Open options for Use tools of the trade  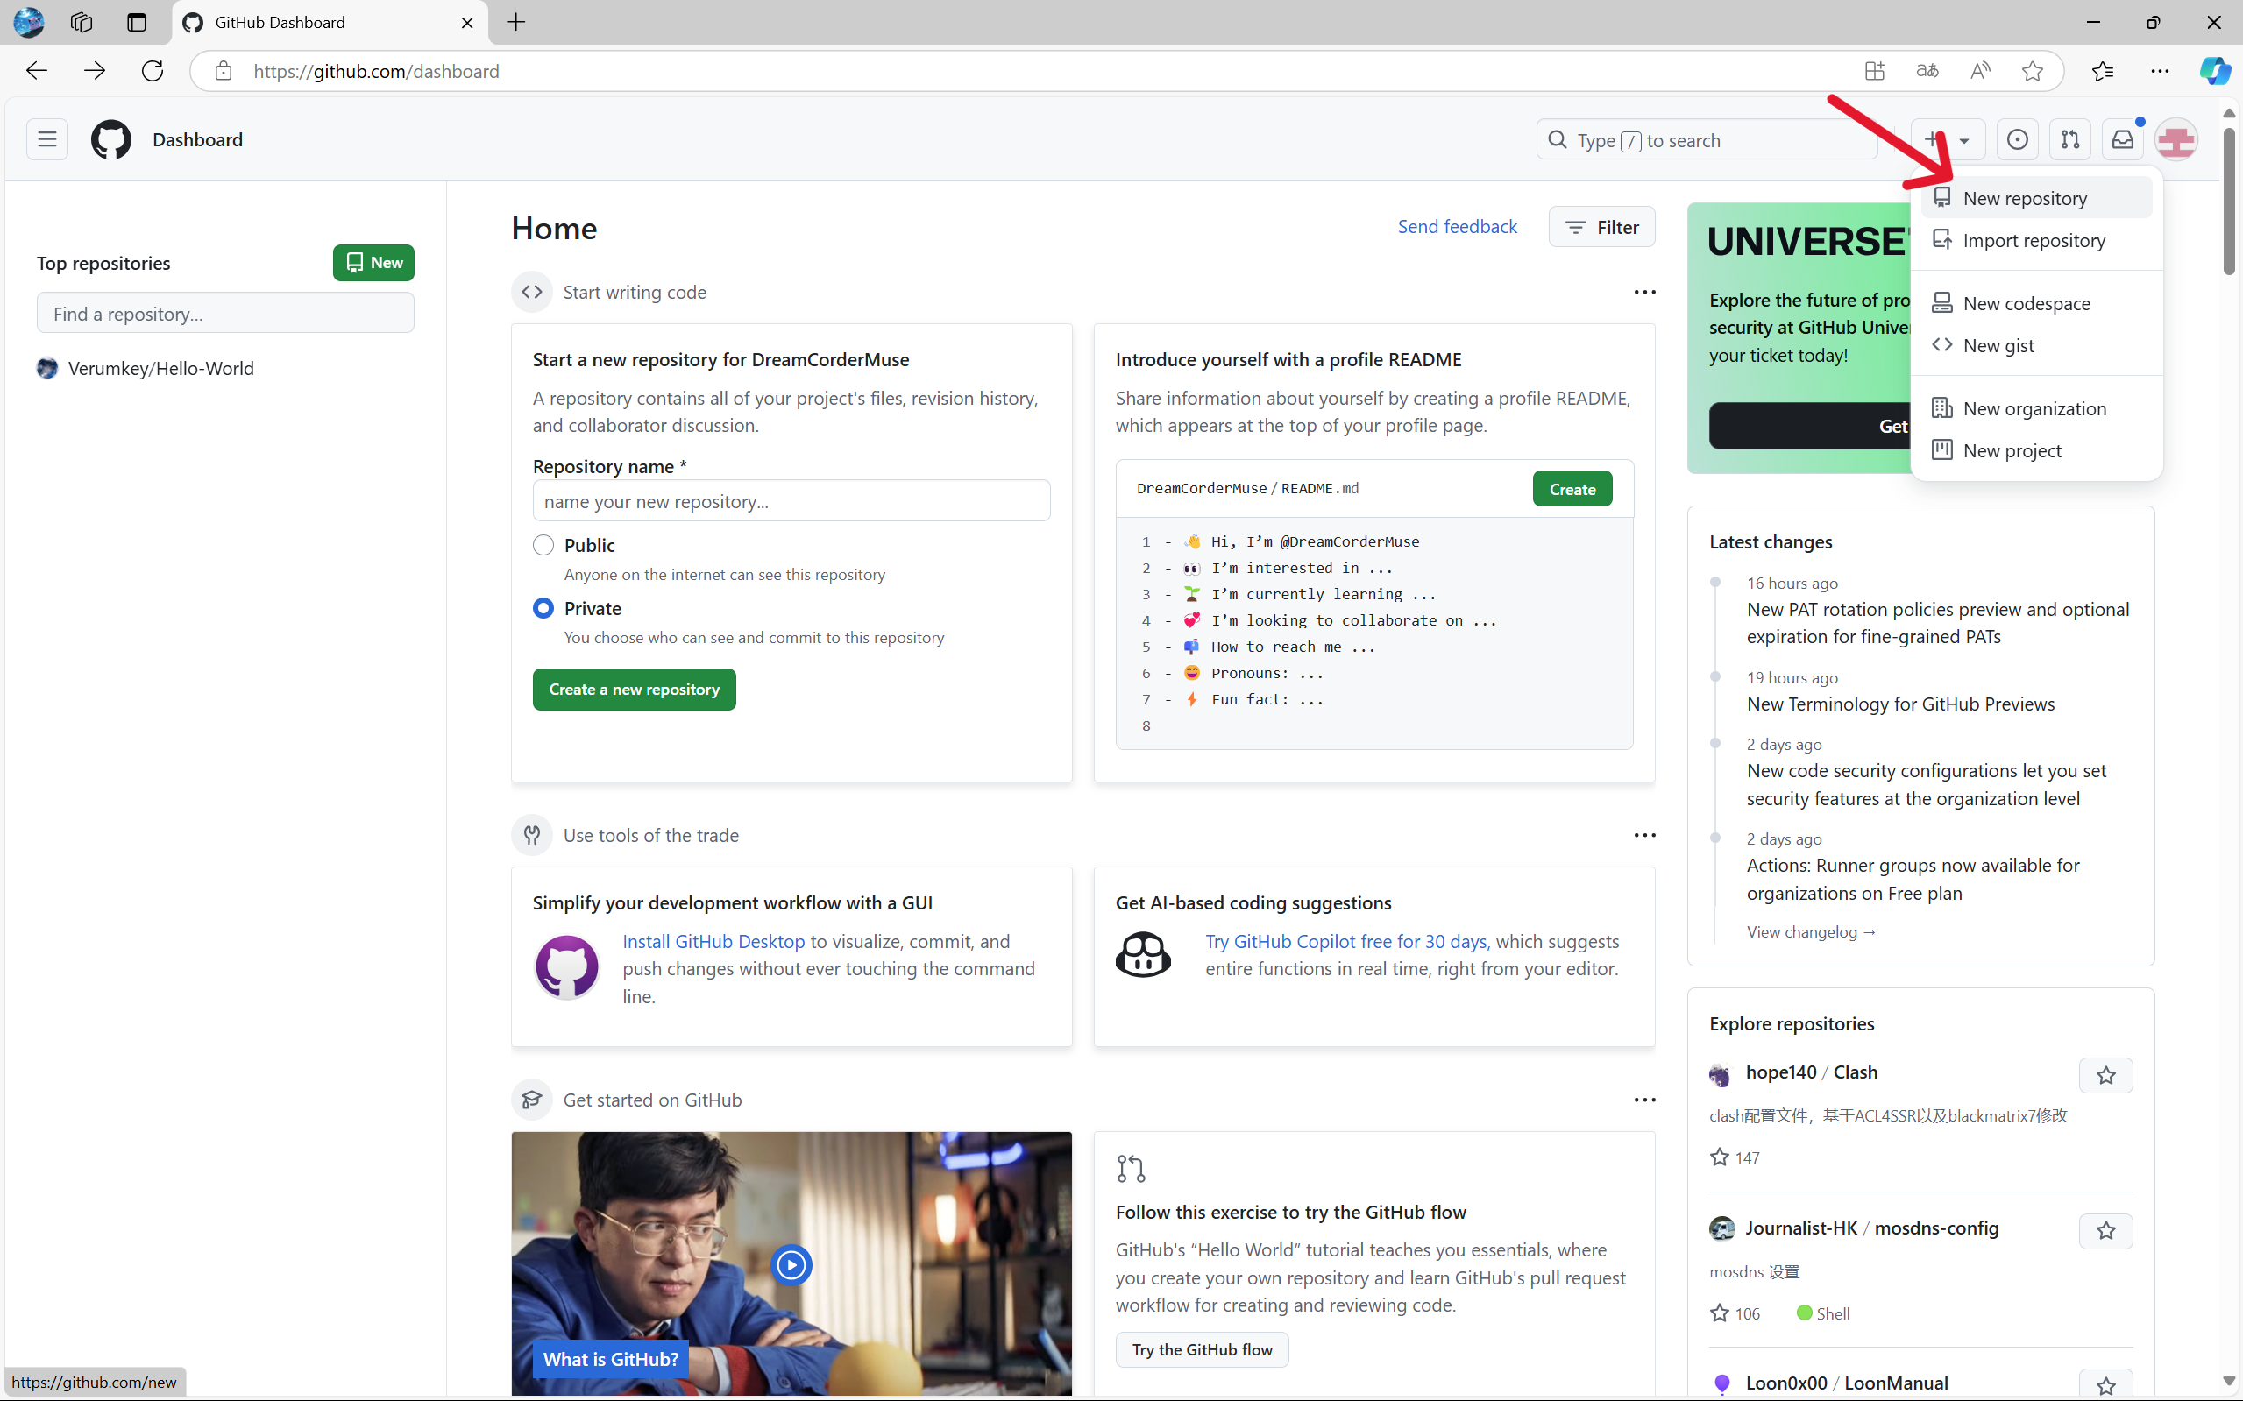coord(1644,835)
